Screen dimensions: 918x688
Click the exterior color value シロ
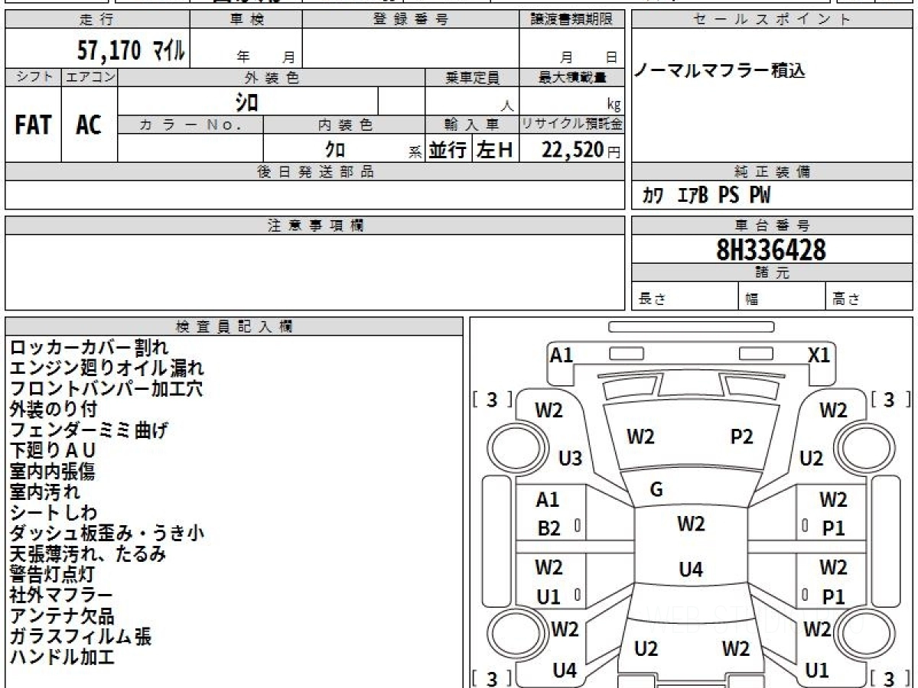(x=246, y=102)
